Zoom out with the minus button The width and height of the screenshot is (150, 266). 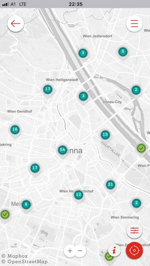(80, 251)
